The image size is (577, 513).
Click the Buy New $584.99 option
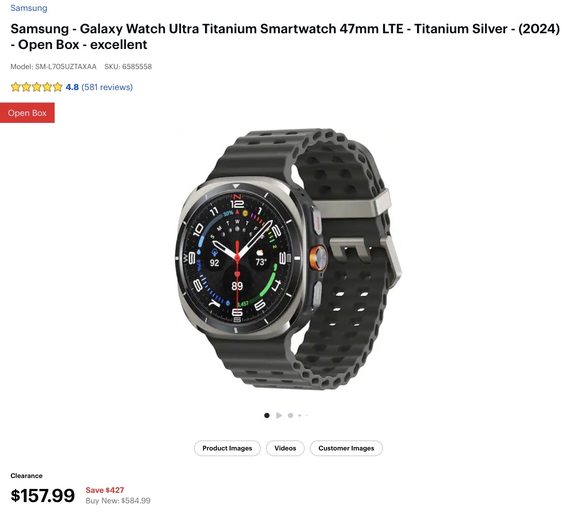tap(118, 501)
